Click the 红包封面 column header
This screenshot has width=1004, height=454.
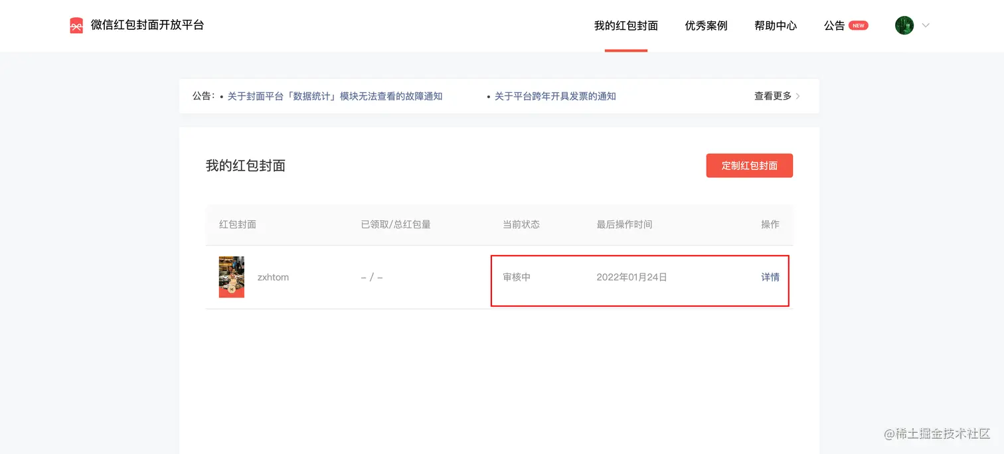(x=238, y=224)
